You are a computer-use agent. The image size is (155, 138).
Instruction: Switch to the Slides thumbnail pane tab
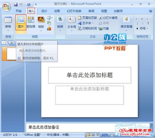(4, 43)
